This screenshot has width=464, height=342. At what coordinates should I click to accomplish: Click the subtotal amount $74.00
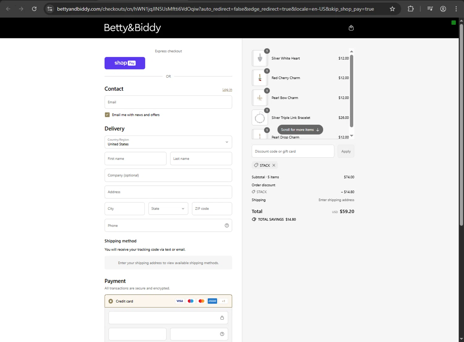click(349, 177)
